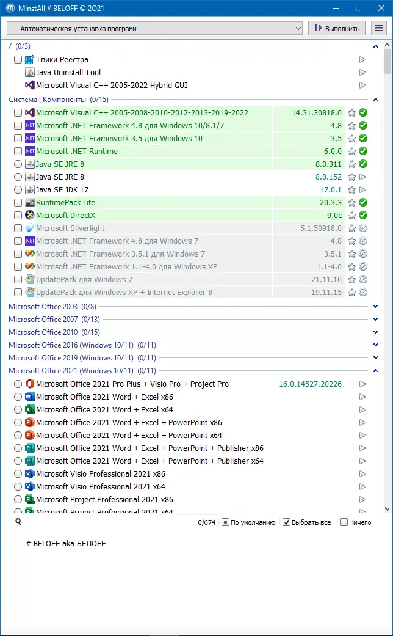This screenshot has width=393, height=636.
Task: Toggle the Выбрать все checkbox
Action: [286, 522]
